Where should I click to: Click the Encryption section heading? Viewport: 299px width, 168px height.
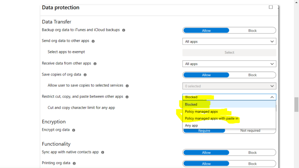pyautogui.click(x=54, y=122)
